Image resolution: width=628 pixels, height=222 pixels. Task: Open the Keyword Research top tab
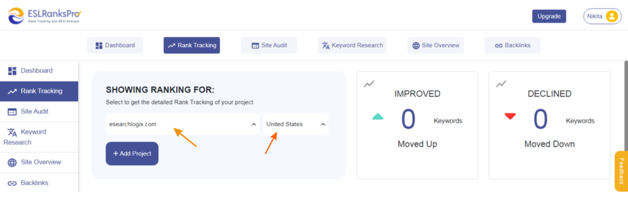point(353,45)
